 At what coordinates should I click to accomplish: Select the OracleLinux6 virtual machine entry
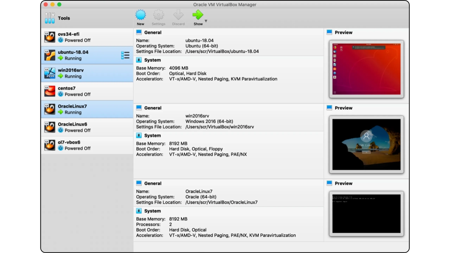(x=87, y=127)
